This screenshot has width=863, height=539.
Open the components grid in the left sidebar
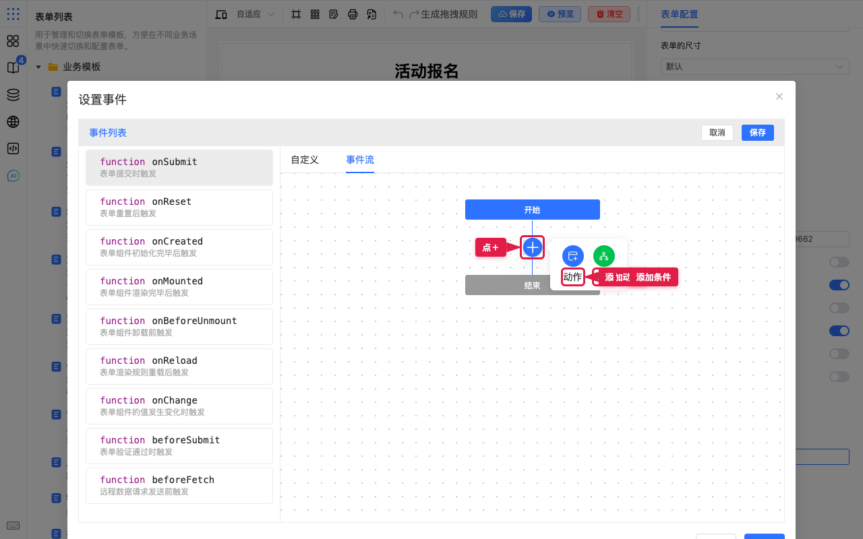coord(13,40)
